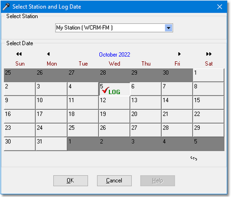This screenshot has height=198, width=231.
Task: Click the red checkmark LOG icon on day 5
Action: click(x=111, y=91)
